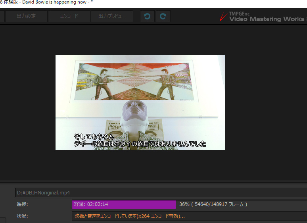Open the 出力設定 (output settings) tab

26,16
